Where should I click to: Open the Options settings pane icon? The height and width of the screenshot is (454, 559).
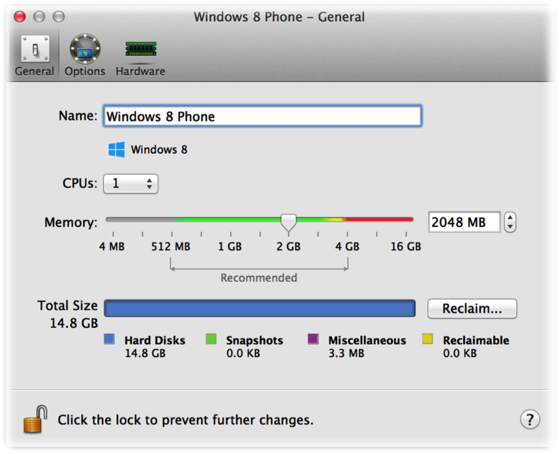85,49
